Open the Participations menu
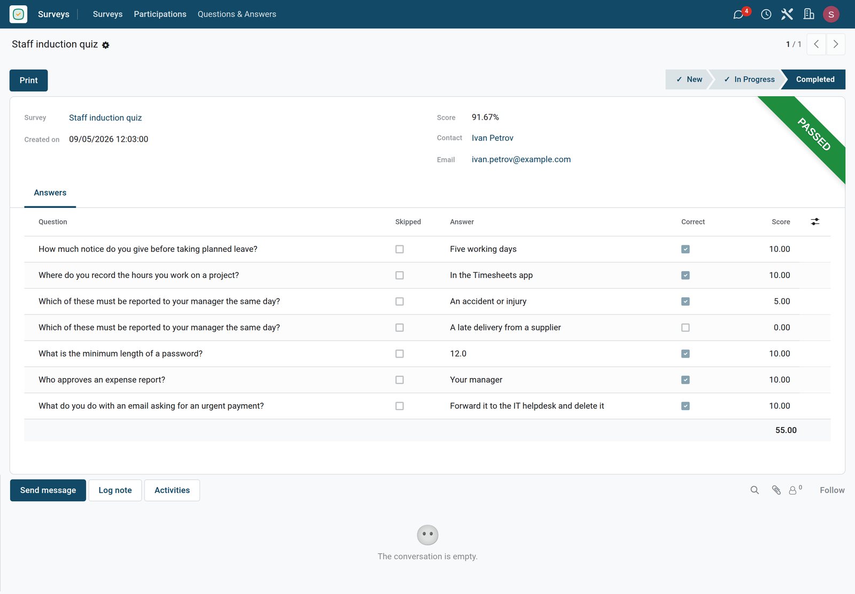 tap(160, 14)
